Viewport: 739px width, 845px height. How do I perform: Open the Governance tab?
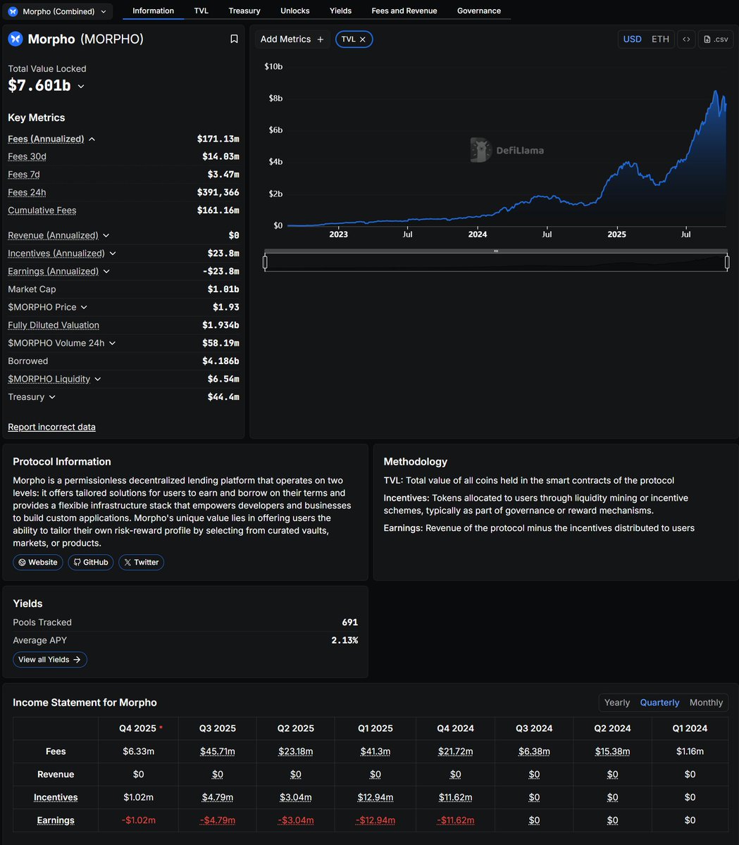(478, 11)
